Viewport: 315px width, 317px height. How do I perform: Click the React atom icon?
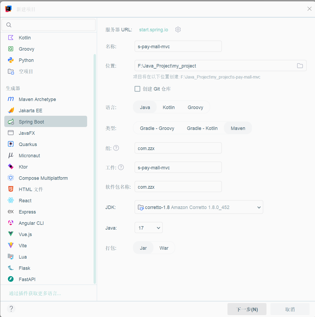coord(11,200)
